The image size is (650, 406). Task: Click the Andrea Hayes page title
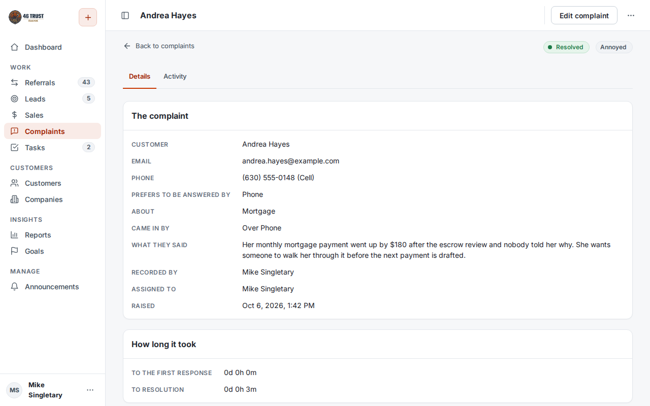[168, 16]
